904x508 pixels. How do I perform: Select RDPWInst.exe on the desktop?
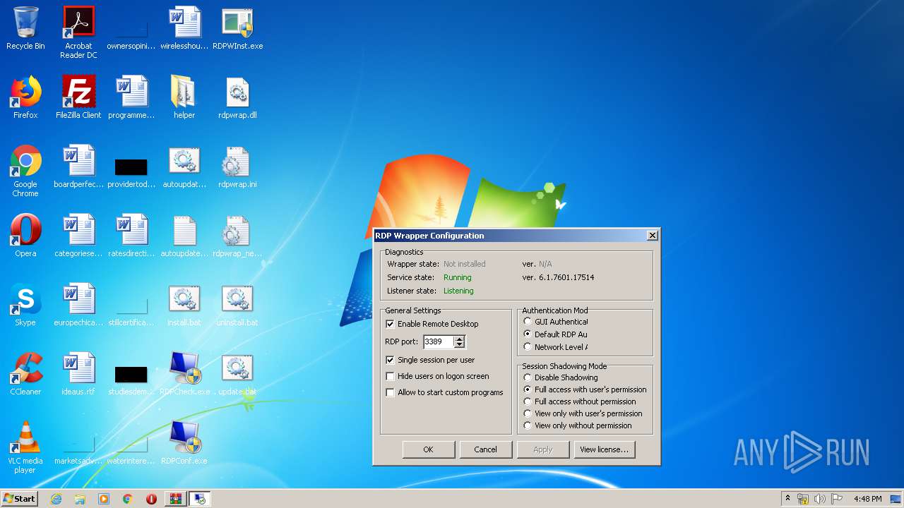(237, 28)
